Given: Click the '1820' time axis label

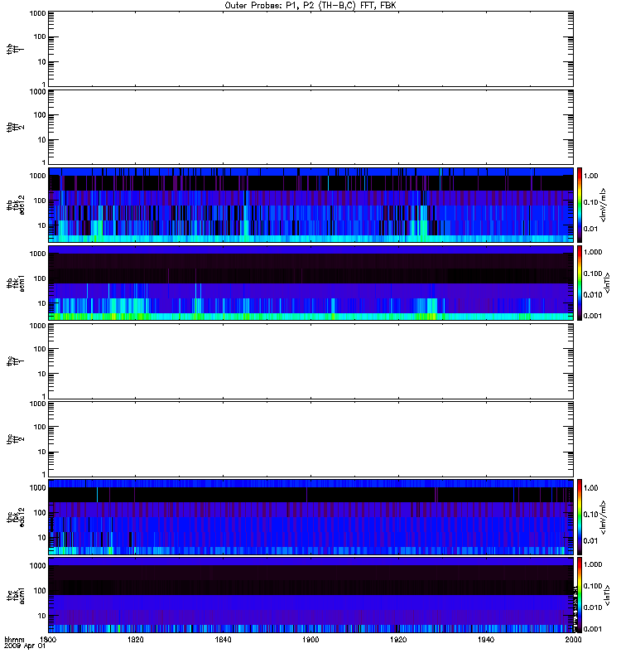Looking at the screenshot, I should point(135,640).
